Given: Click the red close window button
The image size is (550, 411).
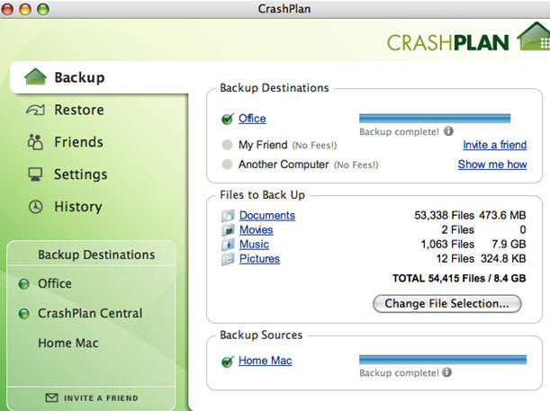Looking at the screenshot, I should (x=7, y=9).
